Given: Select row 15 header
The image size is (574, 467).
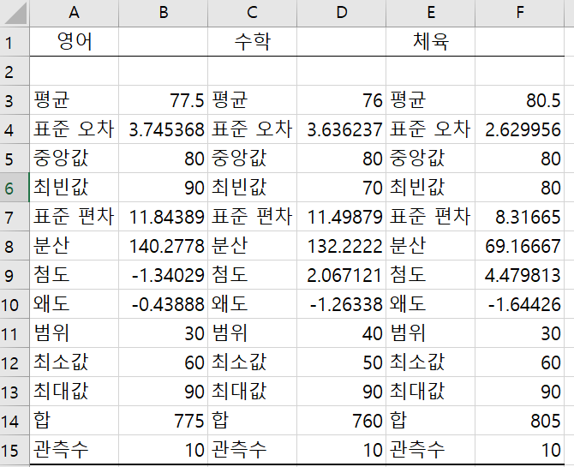Looking at the screenshot, I should (15, 450).
